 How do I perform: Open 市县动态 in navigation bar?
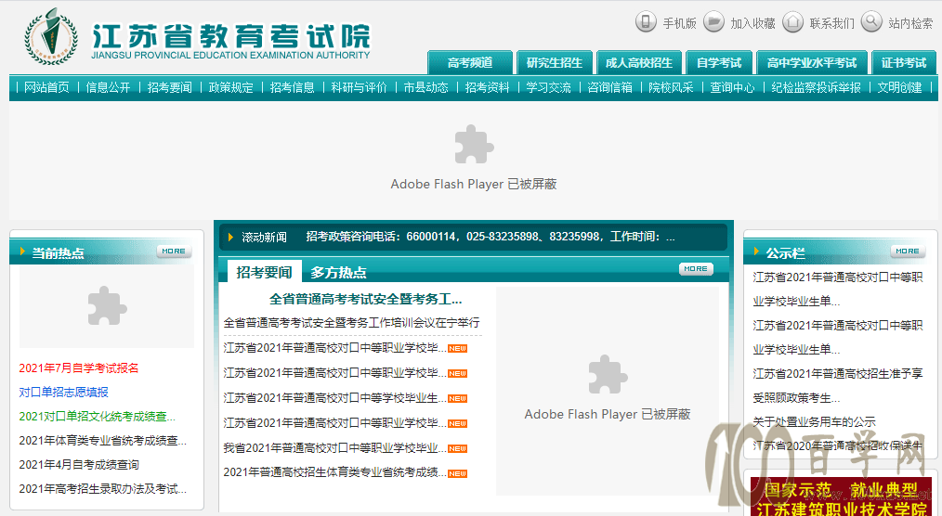[x=425, y=87]
